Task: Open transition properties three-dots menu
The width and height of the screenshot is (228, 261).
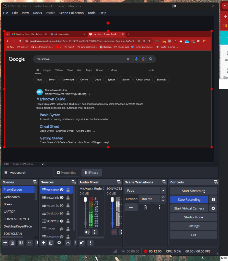Action: (x=159, y=207)
